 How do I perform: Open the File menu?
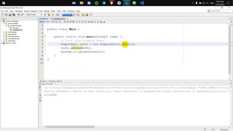click(2, 11)
